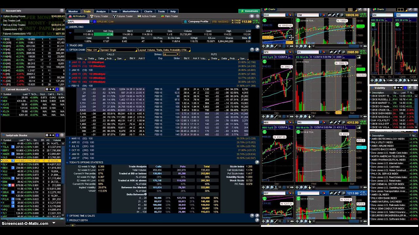Collapse Today's Options Statistics section
Image resolution: width=419 pixels, height=235 pixels.
(68, 162)
